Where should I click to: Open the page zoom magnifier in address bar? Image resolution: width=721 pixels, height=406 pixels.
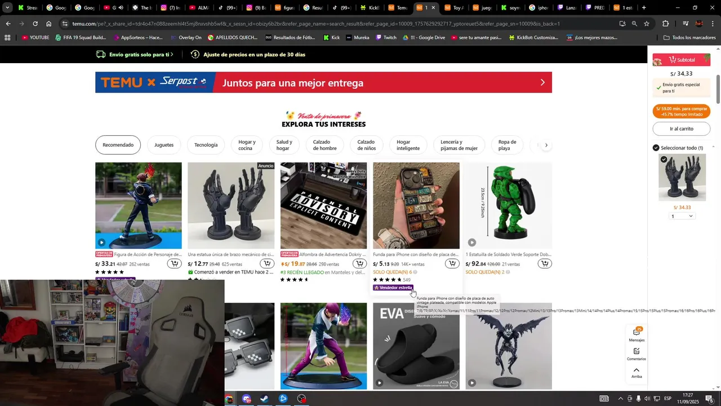pyautogui.click(x=634, y=24)
